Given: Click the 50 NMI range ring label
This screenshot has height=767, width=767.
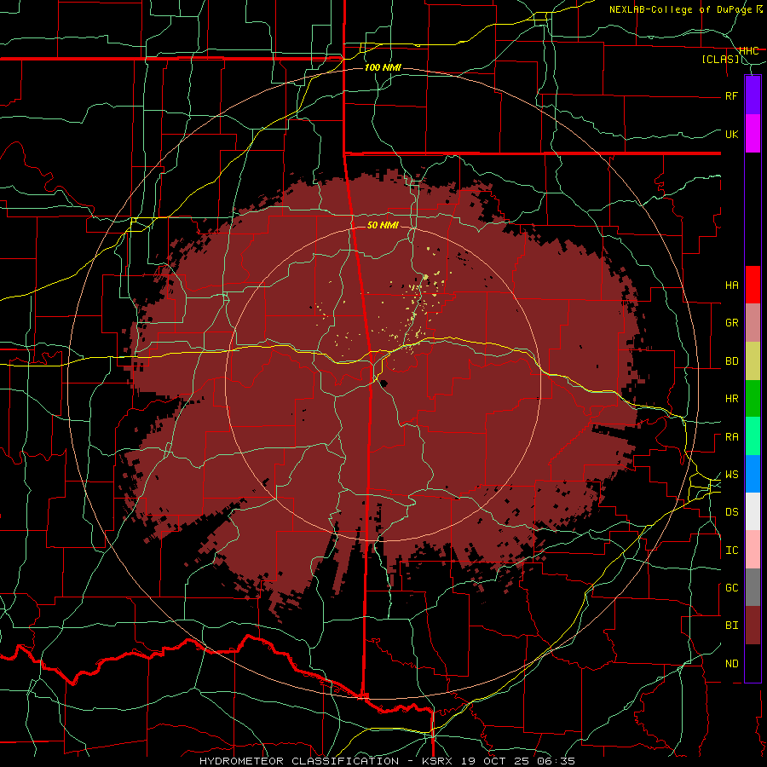Looking at the screenshot, I should [x=383, y=225].
